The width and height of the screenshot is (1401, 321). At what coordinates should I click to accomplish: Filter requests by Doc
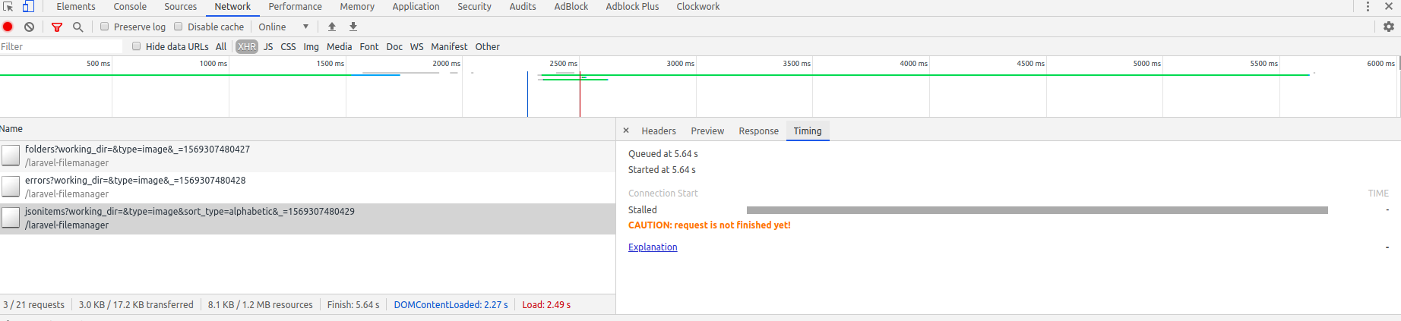394,46
